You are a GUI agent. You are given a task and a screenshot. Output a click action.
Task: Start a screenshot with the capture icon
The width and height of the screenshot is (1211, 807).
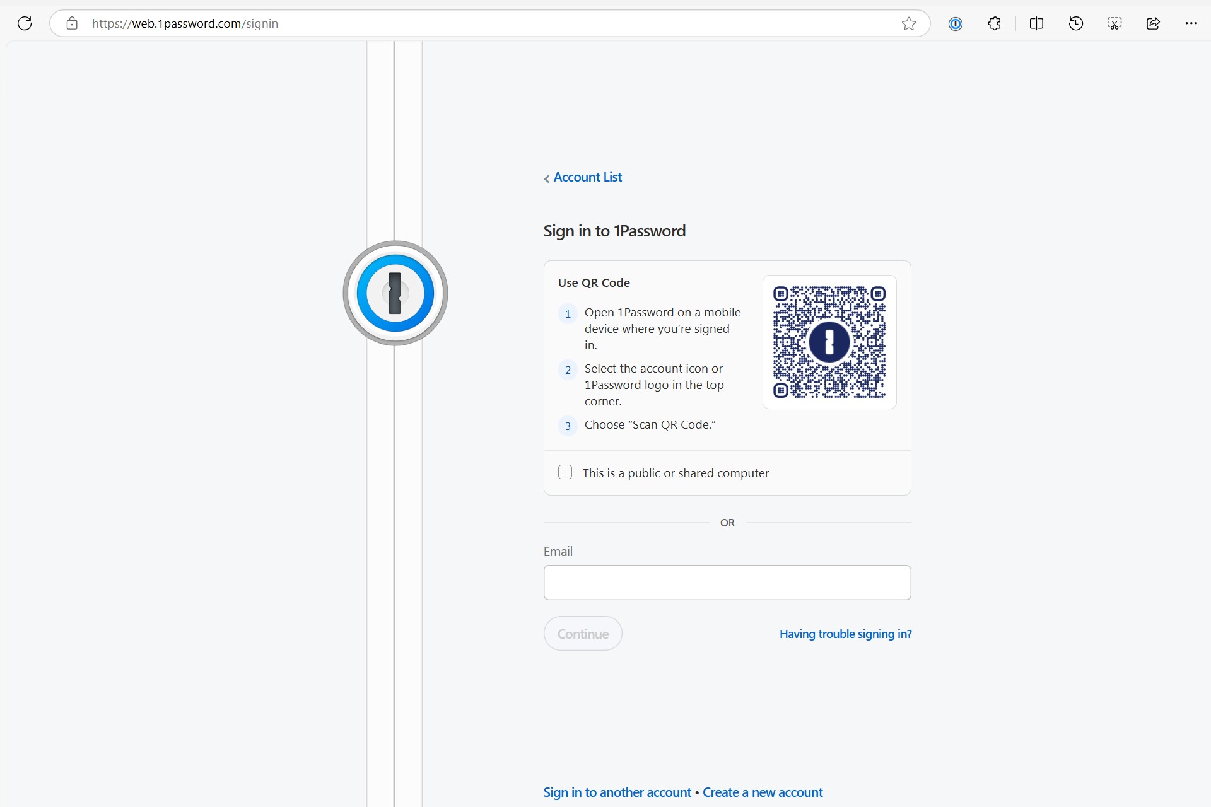tap(1114, 23)
